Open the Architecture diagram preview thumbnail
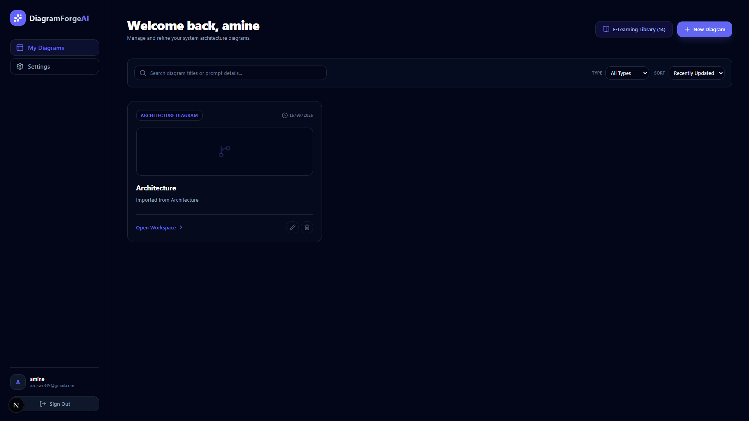This screenshot has width=749, height=421. click(x=224, y=151)
